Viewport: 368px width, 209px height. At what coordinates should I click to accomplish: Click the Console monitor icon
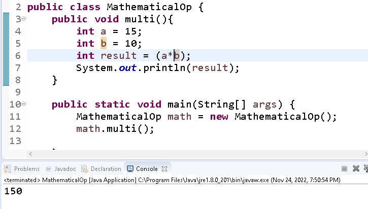130,168
